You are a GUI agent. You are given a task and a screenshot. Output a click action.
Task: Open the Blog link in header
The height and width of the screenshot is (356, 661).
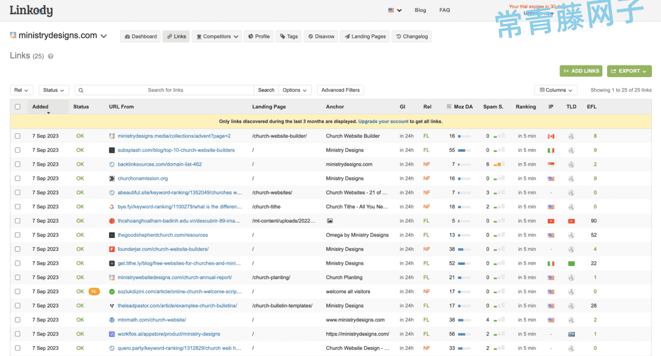point(420,10)
